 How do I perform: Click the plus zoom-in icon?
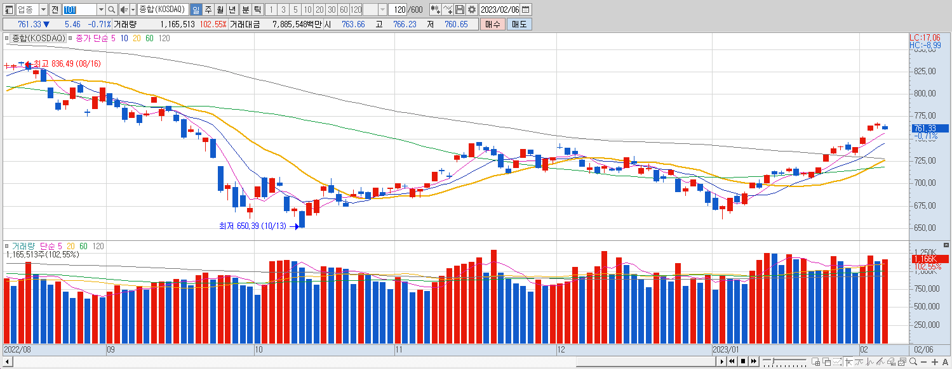pyautogui.click(x=935, y=362)
